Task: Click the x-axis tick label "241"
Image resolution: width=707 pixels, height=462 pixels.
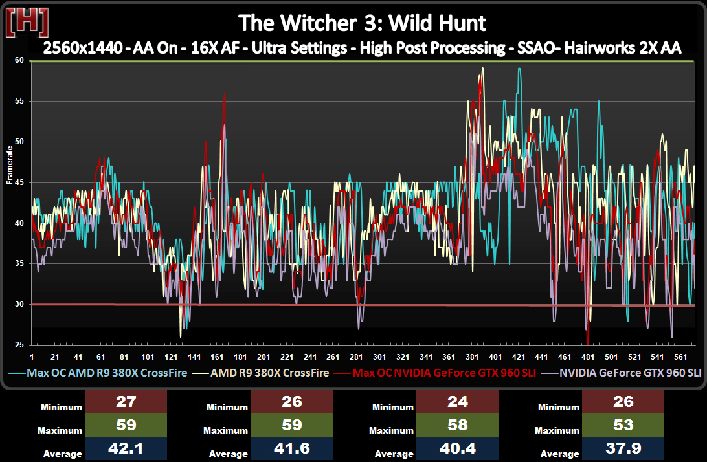Action: [309, 357]
